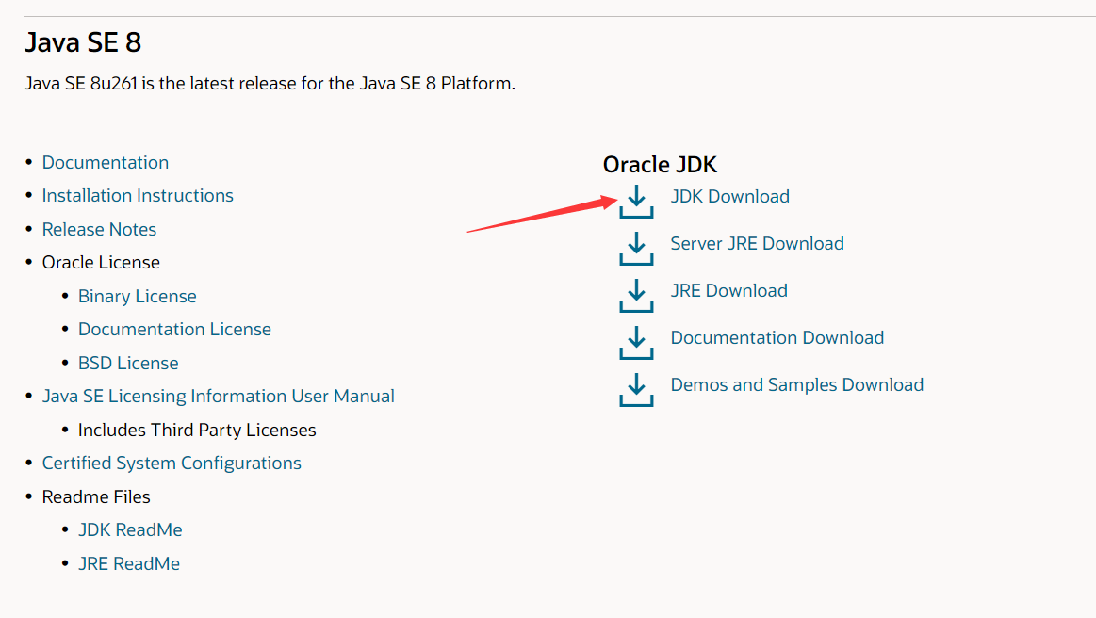Click the JDK Download arrow icon
This screenshot has width=1096, height=618.
tap(636, 202)
